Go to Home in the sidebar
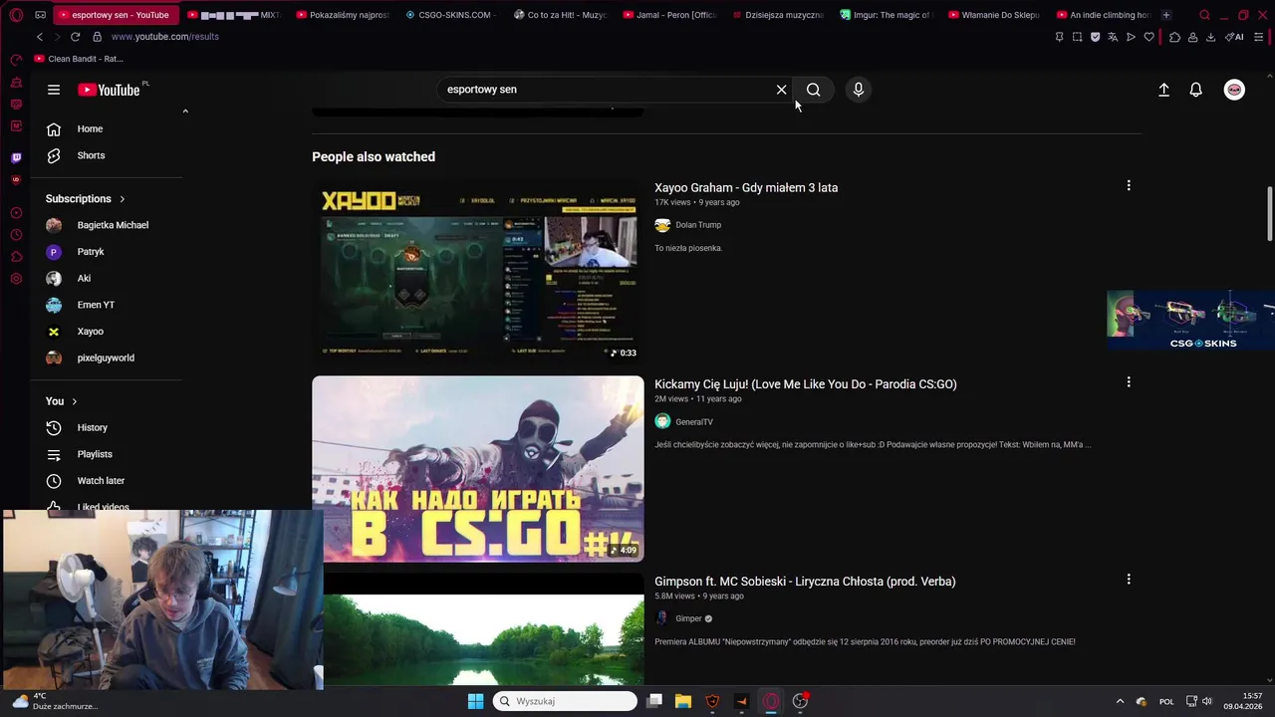This screenshot has width=1275, height=717. [90, 128]
